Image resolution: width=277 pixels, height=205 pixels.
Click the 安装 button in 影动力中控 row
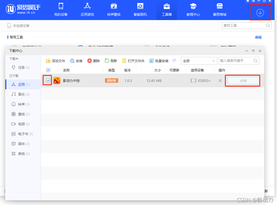click(243, 81)
